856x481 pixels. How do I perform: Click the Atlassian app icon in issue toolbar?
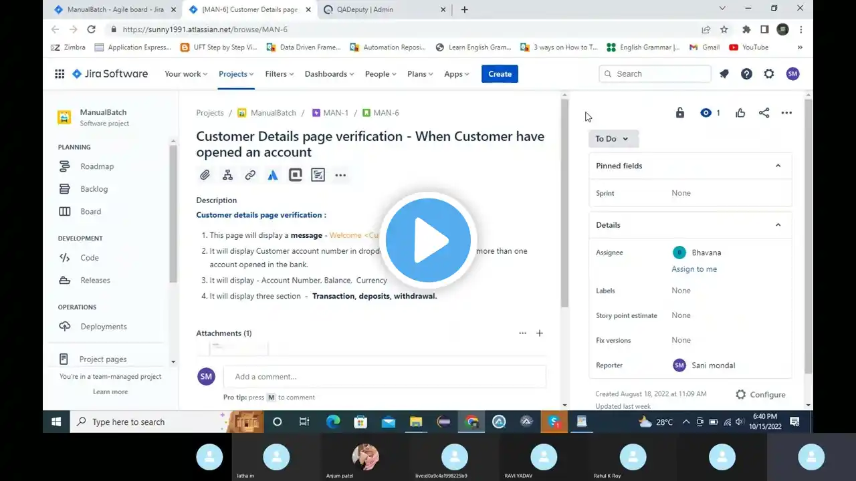coord(273,175)
